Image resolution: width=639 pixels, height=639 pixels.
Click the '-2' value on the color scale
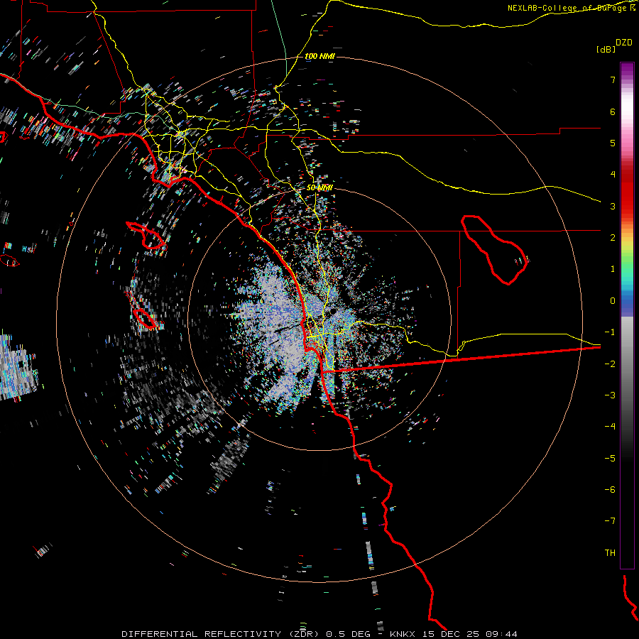click(610, 364)
